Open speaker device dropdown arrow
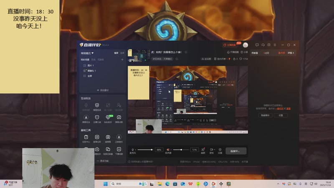334x188 pixels. tap(171, 150)
